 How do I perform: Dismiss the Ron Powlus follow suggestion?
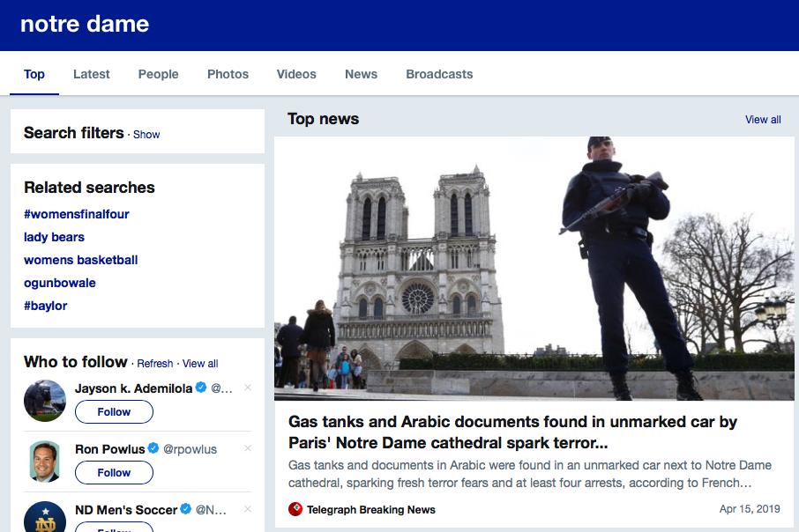248,448
